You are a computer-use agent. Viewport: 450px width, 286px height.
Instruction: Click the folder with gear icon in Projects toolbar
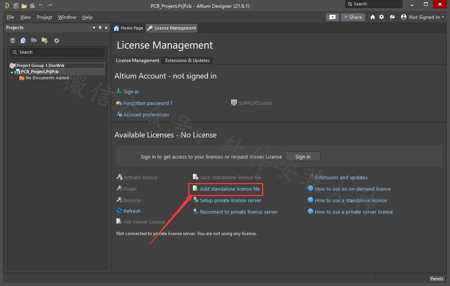click(44, 41)
